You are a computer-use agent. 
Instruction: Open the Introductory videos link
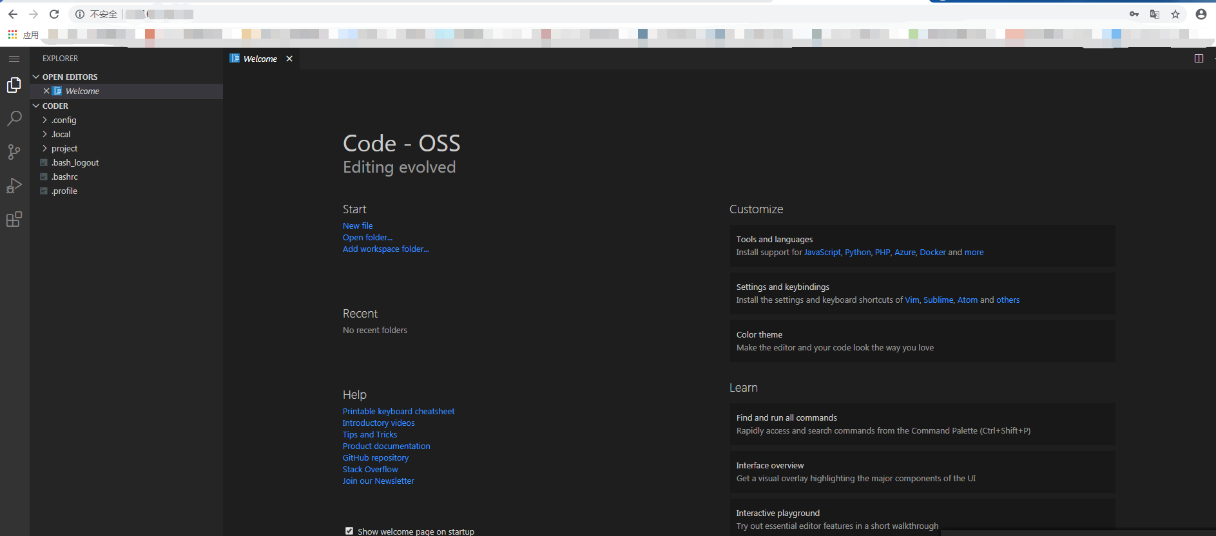coord(378,423)
